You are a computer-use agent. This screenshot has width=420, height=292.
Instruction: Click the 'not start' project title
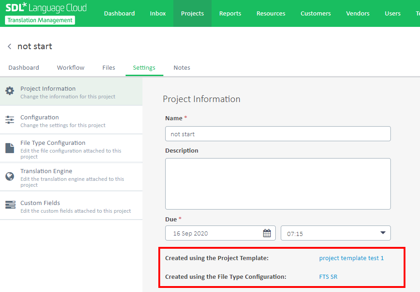pos(35,46)
